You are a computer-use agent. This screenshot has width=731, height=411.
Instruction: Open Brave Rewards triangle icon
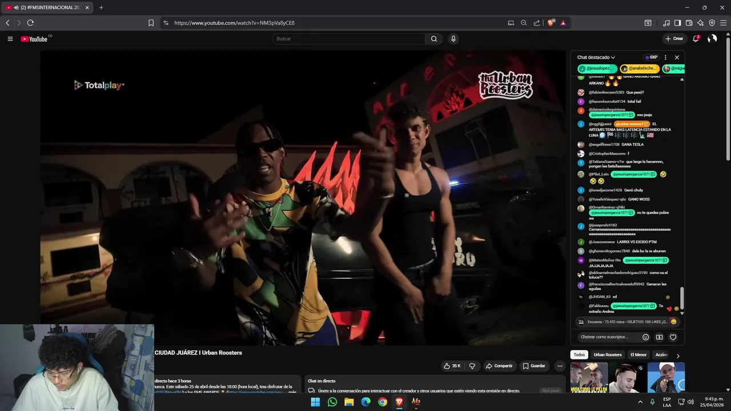tap(563, 23)
